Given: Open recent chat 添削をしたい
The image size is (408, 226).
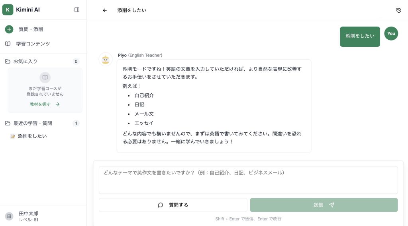Looking at the screenshot, I should tap(32, 136).
